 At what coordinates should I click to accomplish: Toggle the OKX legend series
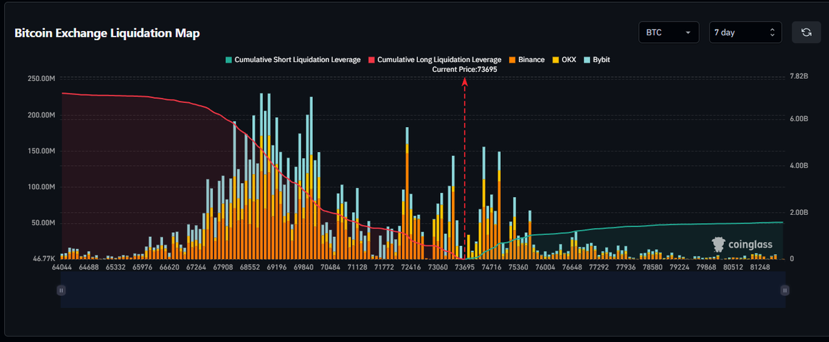tap(564, 60)
